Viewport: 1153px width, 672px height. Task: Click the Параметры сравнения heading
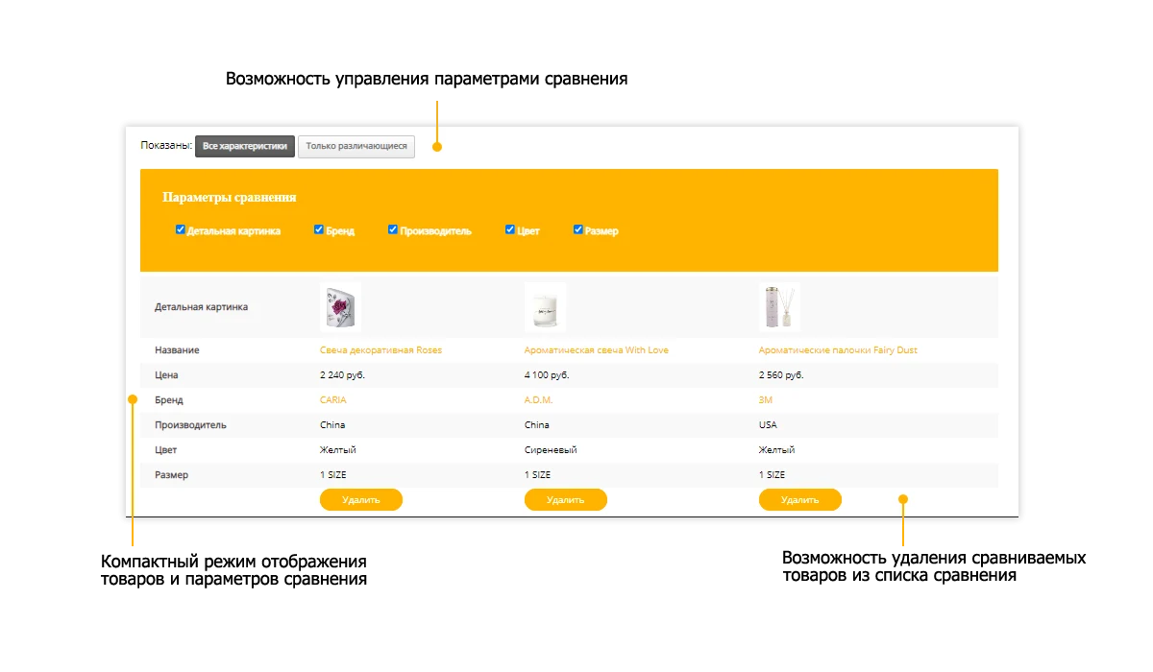[230, 198]
